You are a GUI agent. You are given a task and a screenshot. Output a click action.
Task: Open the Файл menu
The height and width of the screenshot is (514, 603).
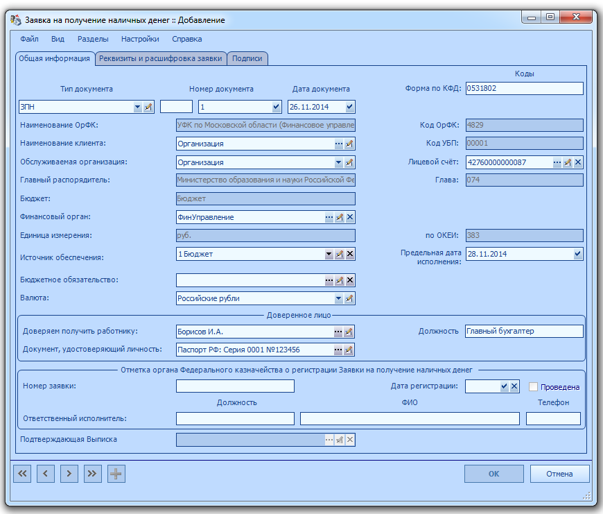click(29, 39)
